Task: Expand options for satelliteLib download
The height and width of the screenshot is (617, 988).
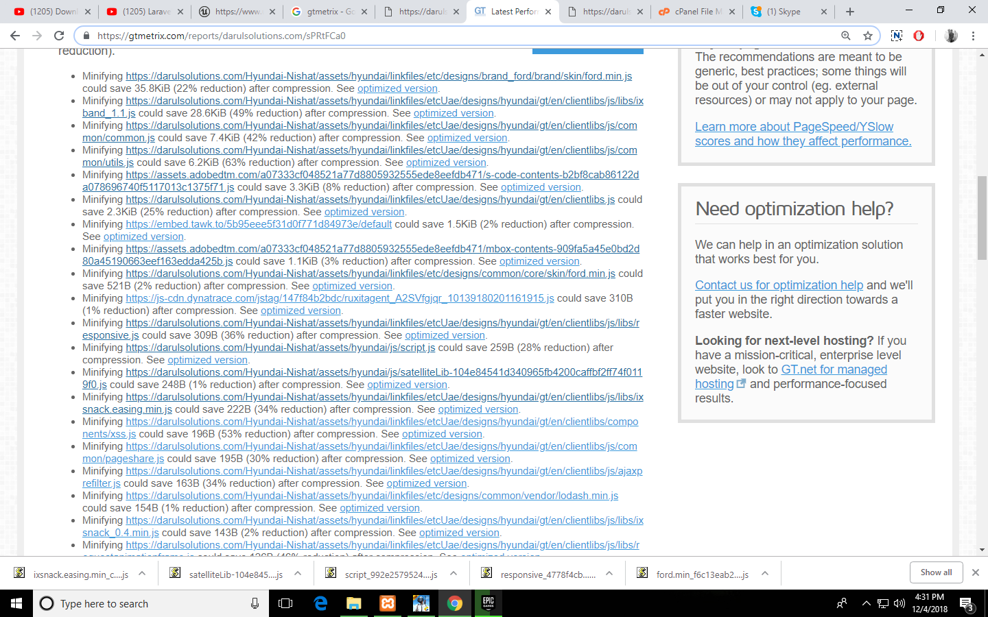Action: click(298, 574)
